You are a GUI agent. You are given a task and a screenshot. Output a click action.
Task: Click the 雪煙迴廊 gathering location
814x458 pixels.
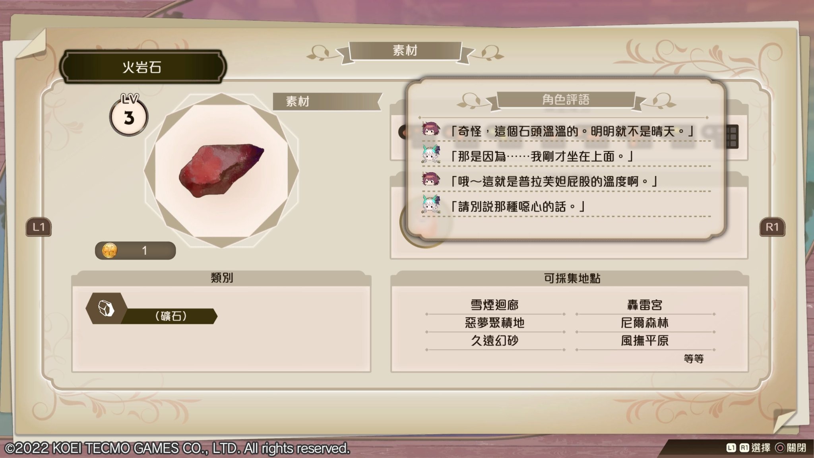[495, 305]
